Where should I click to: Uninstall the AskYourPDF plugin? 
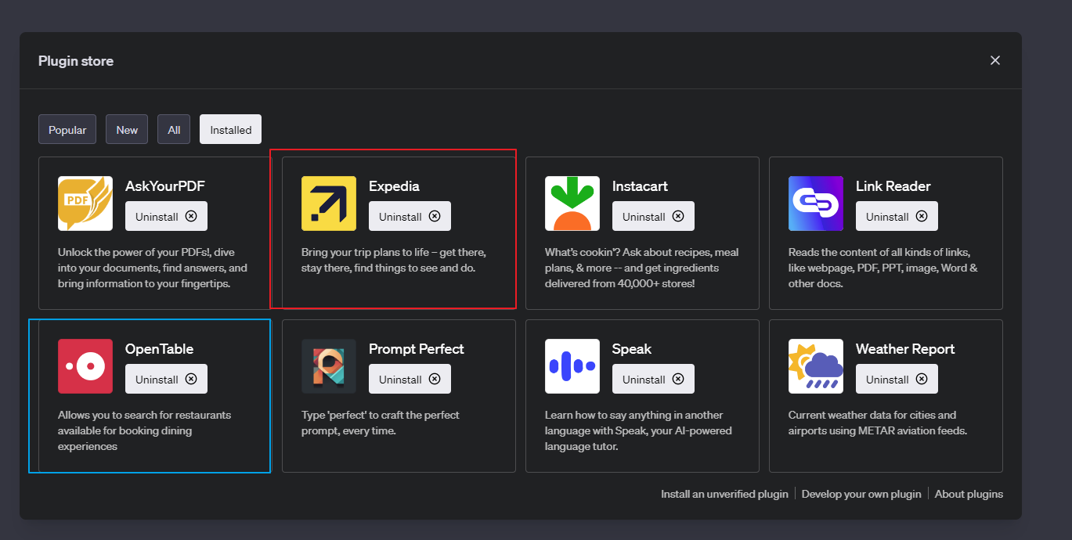(x=166, y=217)
